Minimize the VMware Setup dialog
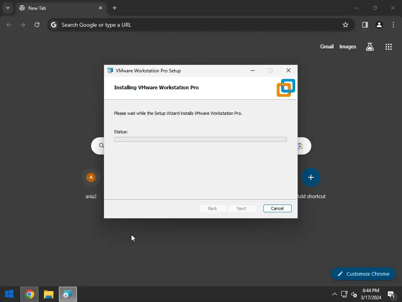This screenshot has height=302, width=402. point(253,71)
